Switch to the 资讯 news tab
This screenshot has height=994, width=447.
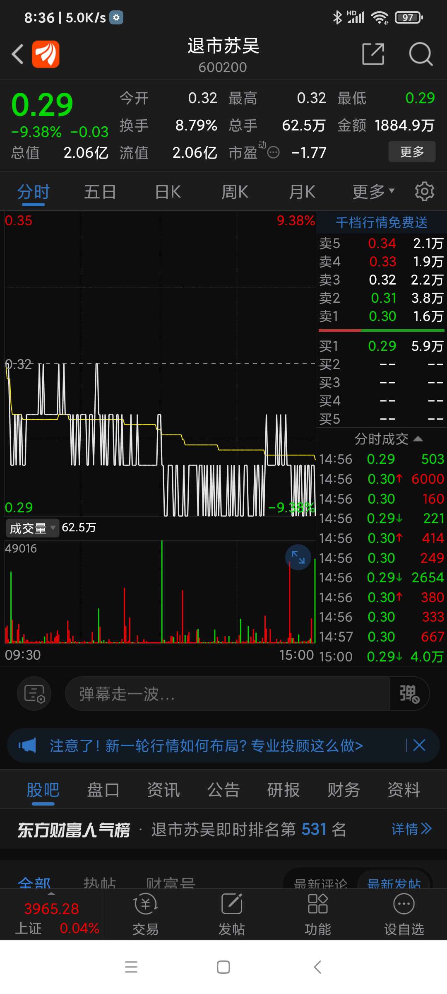click(163, 790)
